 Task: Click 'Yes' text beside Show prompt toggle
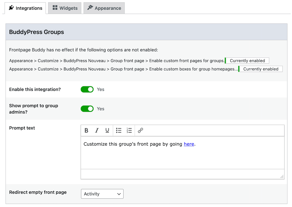(x=100, y=109)
